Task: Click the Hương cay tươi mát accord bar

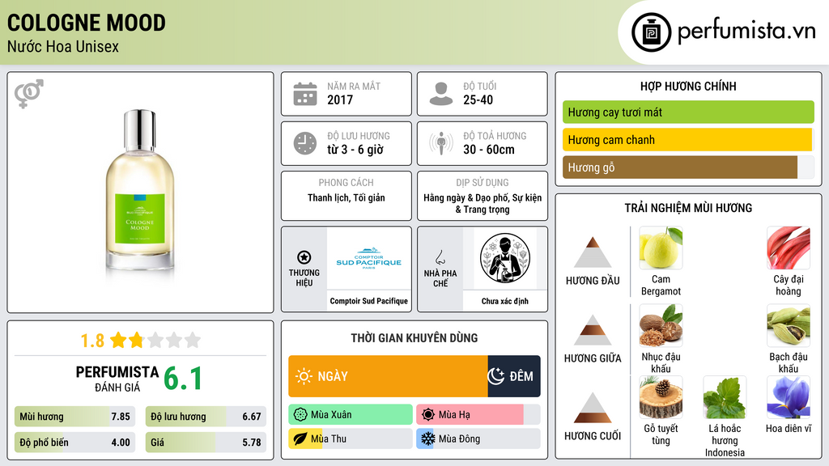Action: pyautogui.click(x=688, y=112)
